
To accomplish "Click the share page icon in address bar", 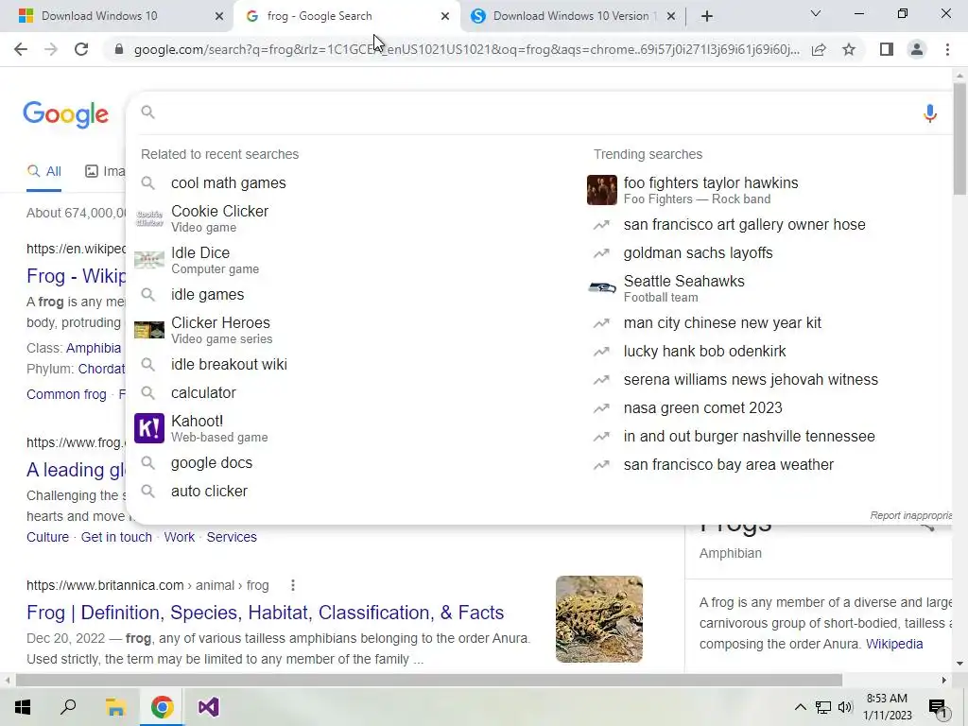I will tap(819, 49).
